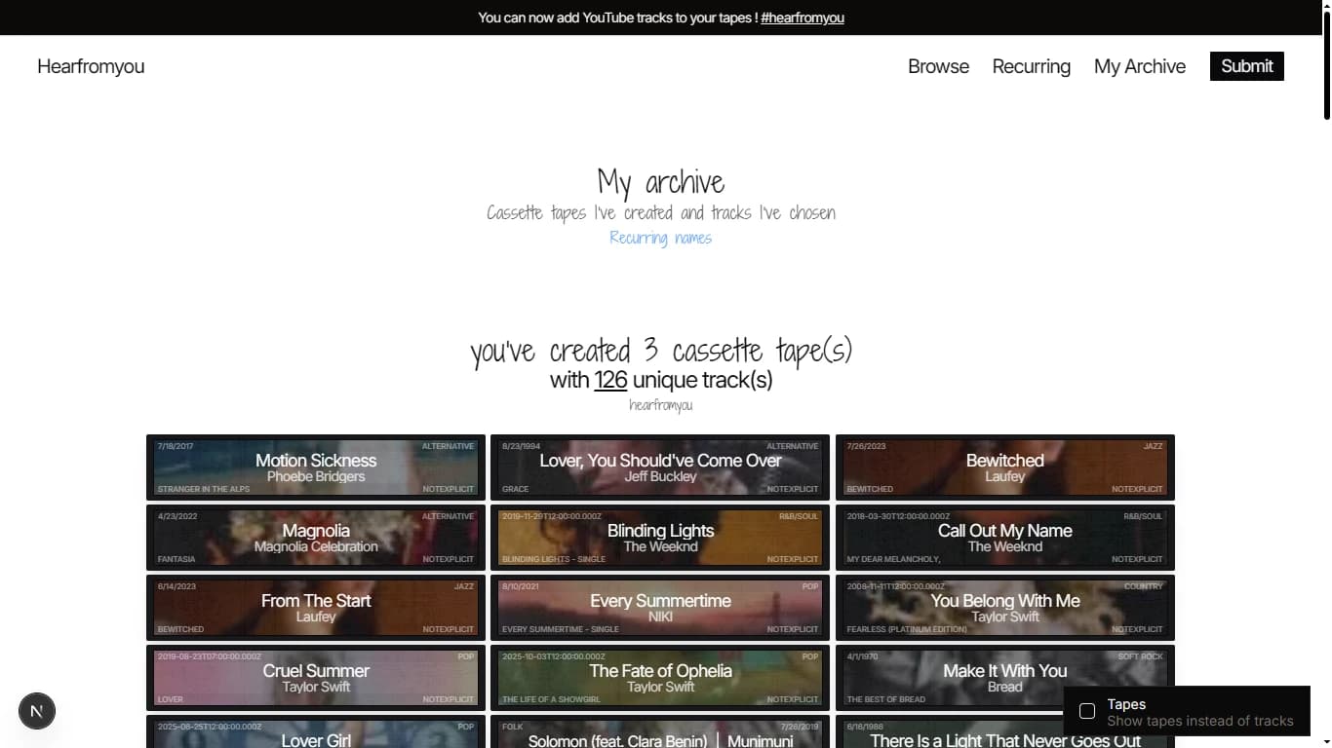
Task: Select the Lover Girl track card
Action: [316, 731]
